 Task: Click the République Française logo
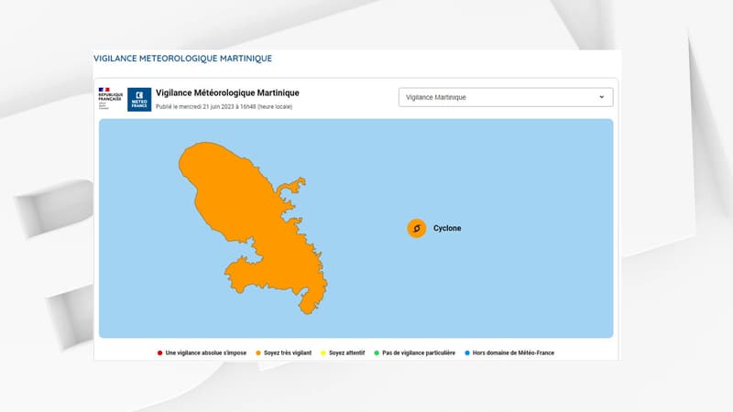[110, 99]
